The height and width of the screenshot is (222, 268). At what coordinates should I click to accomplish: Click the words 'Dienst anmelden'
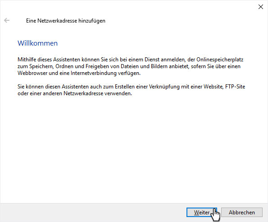point(165,60)
